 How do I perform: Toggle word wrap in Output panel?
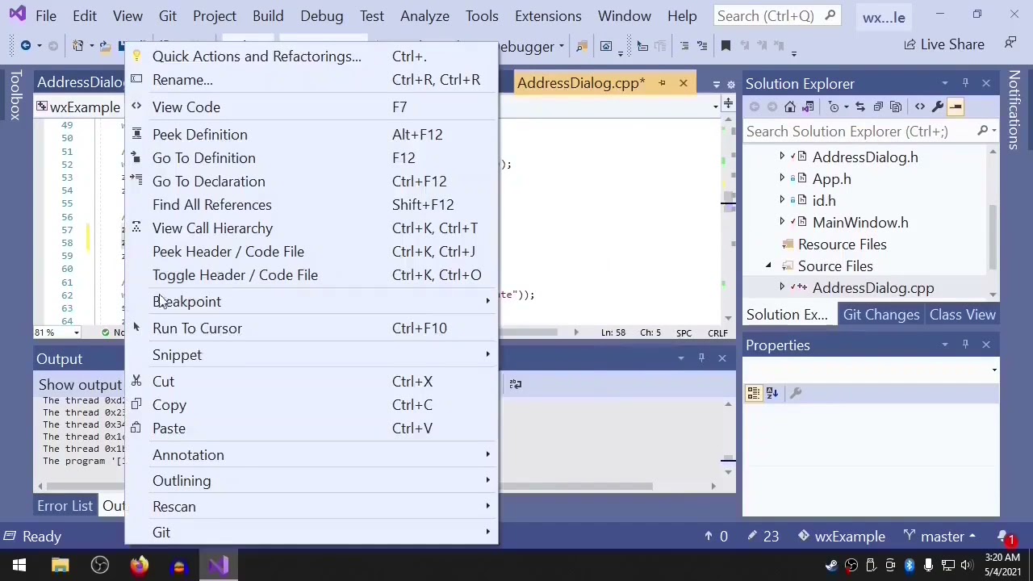point(516,384)
